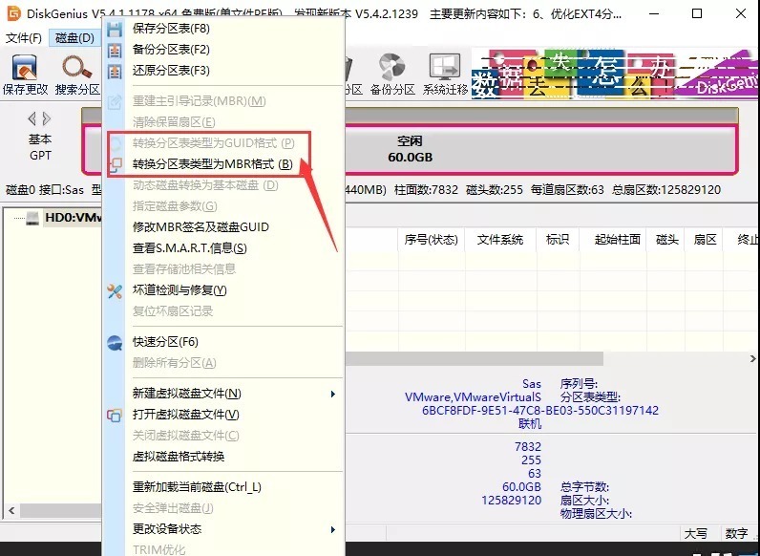Click the 备份分区 toolbar icon
The width and height of the screenshot is (760, 556).
coord(391,69)
